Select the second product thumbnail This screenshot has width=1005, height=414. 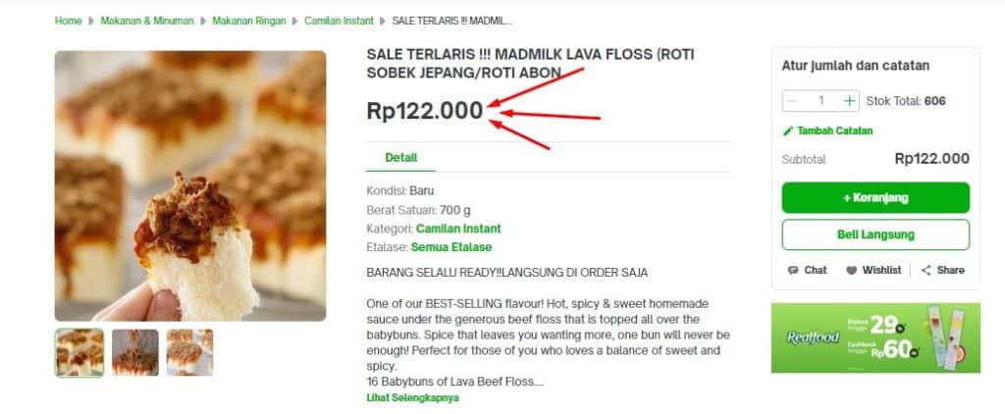pyautogui.click(x=134, y=352)
